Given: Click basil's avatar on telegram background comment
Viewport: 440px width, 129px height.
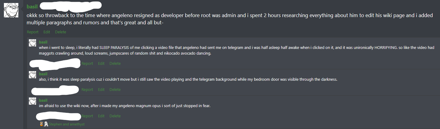Looking at the screenshot, I should (32, 75).
